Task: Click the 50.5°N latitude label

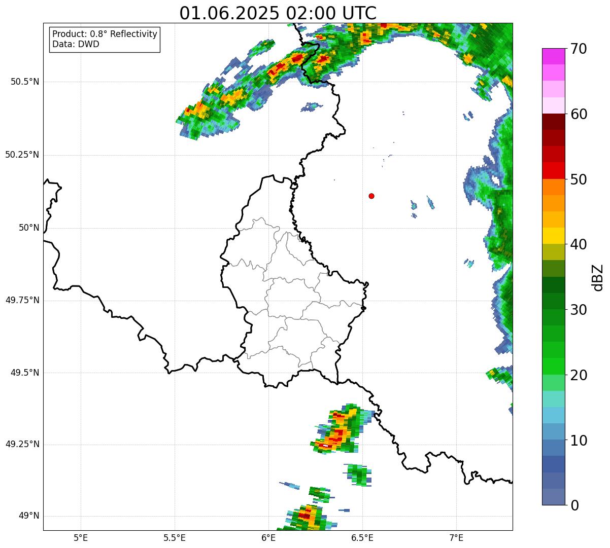Action: [25, 82]
